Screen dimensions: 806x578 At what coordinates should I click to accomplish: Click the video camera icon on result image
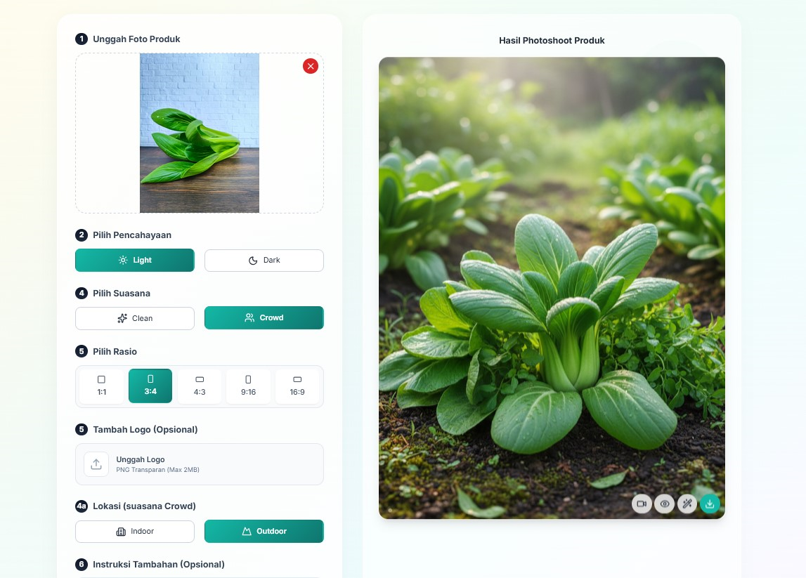[x=642, y=504]
